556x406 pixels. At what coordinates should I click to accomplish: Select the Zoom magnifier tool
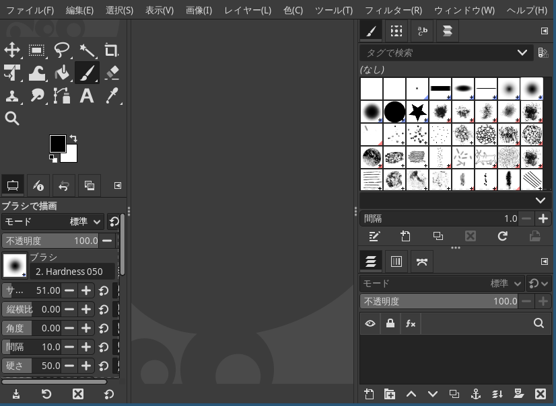(x=12, y=118)
